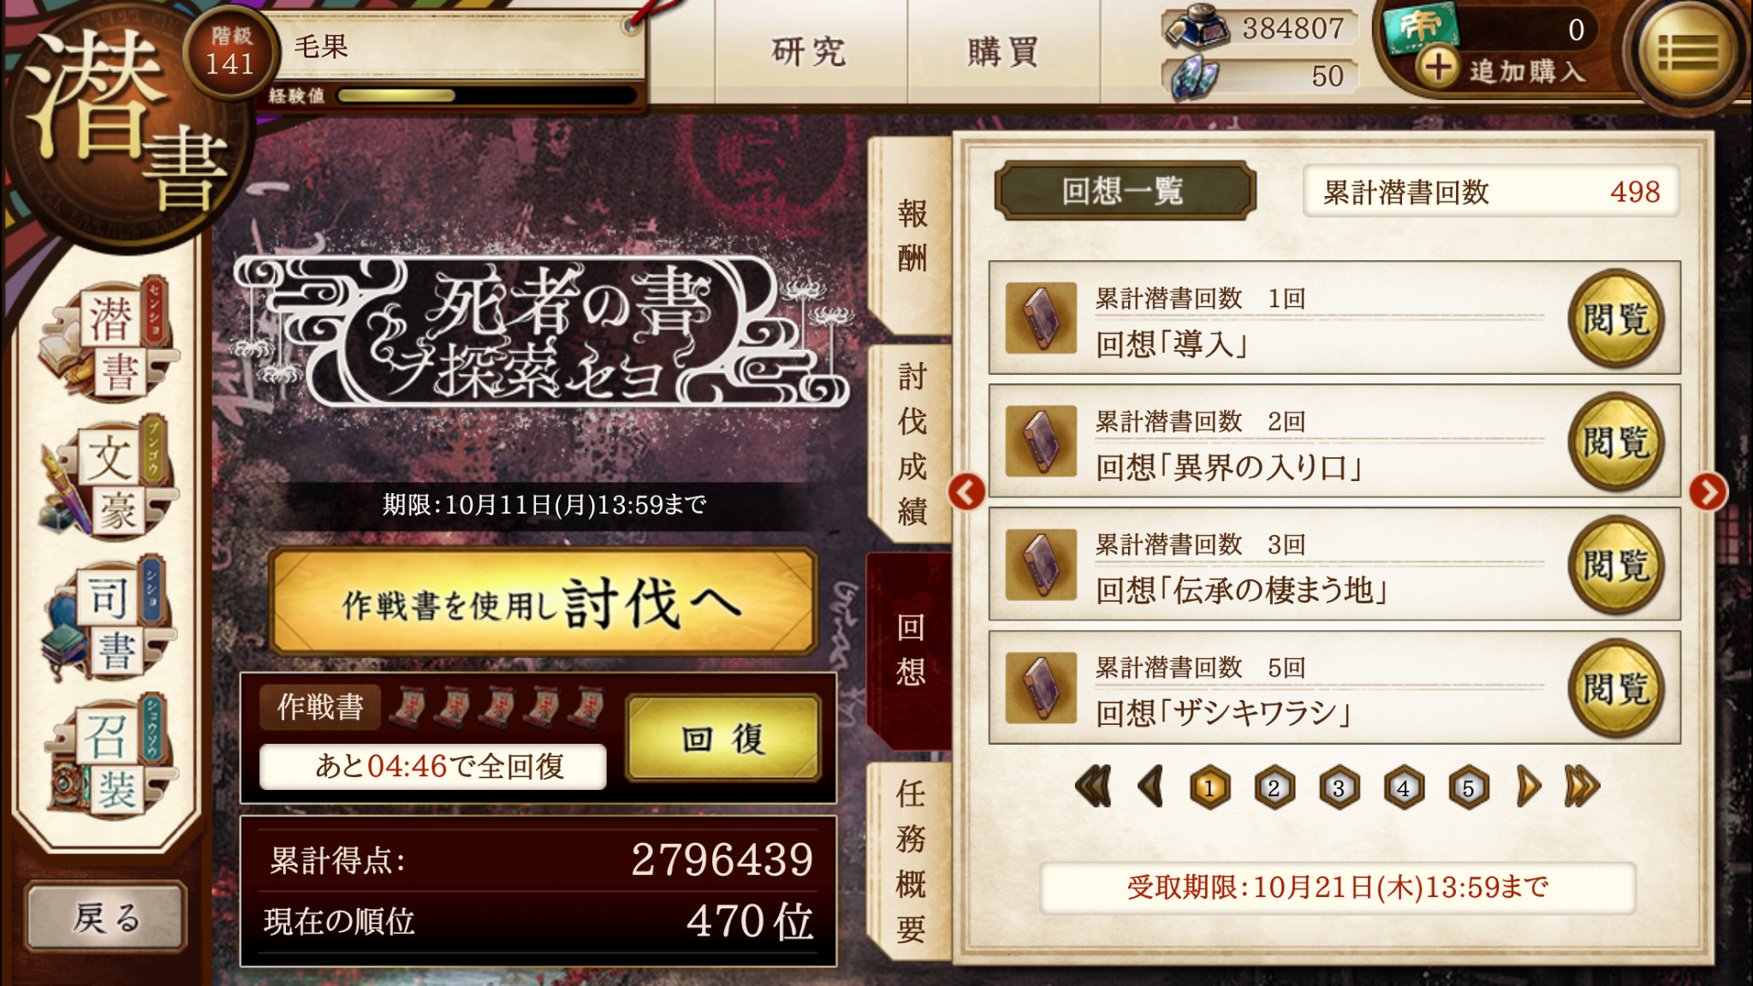
Task: Switch to the 報酬 tab
Action: (911, 236)
